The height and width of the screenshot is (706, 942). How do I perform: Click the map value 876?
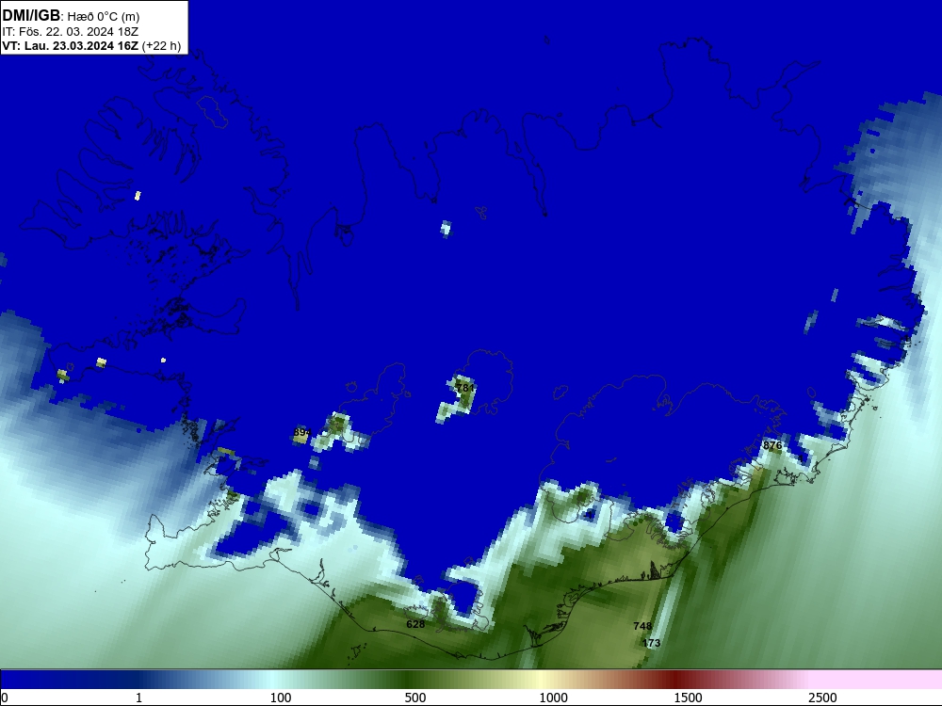point(772,445)
